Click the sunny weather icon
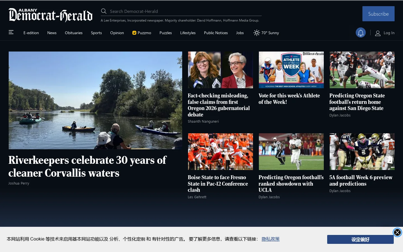This screenshot has height=252, width=403. click(x=257, y=33)
